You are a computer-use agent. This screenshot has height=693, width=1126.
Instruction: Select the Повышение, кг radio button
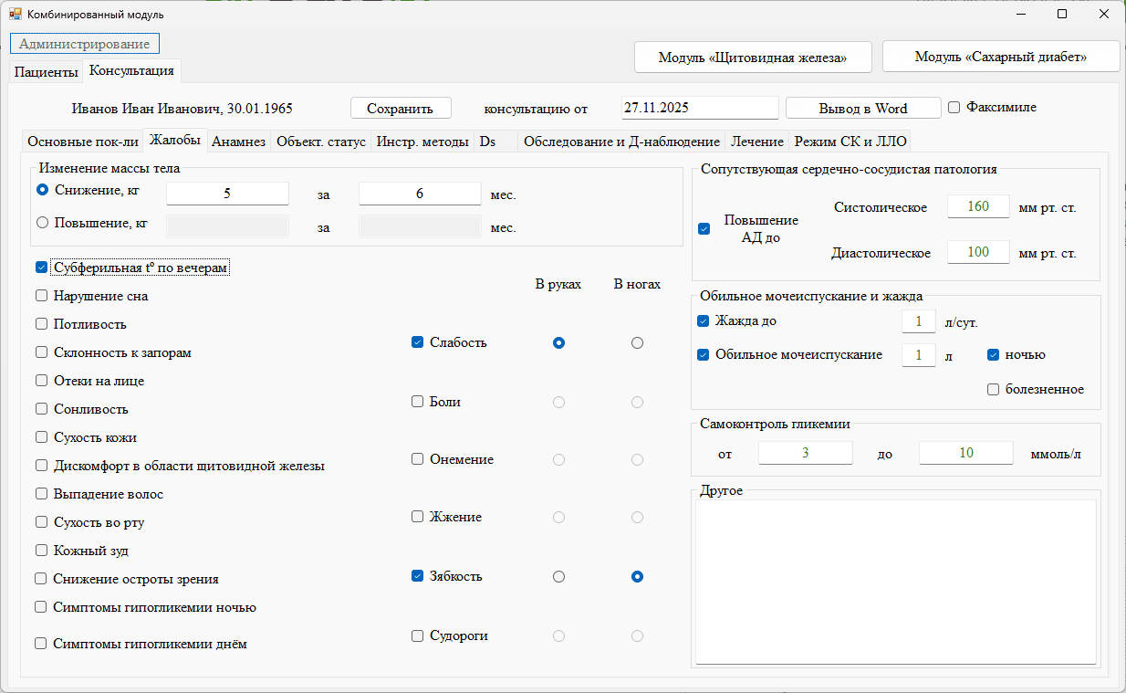pos(42,222)
